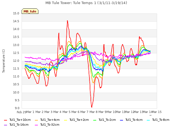Click the cyan Tul1_Ts-8cm legend swatch
Image resolution: width=173 pixels, height=130 pixels.
pos(148,120)
